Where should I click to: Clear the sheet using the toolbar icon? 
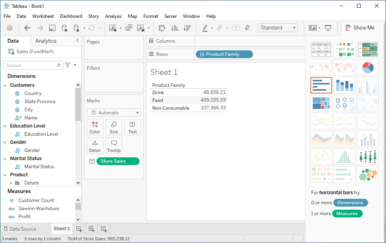(141, 28)
